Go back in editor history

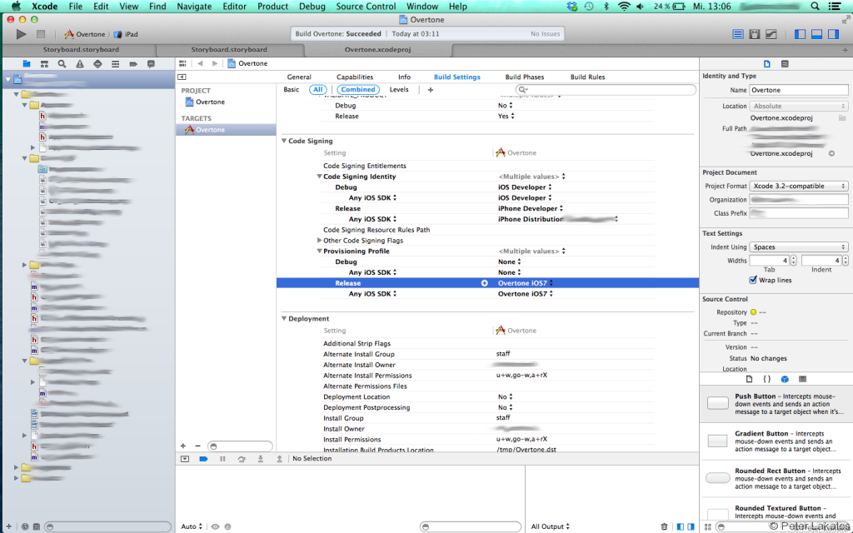pyautogui.click(x=200, y=63)
